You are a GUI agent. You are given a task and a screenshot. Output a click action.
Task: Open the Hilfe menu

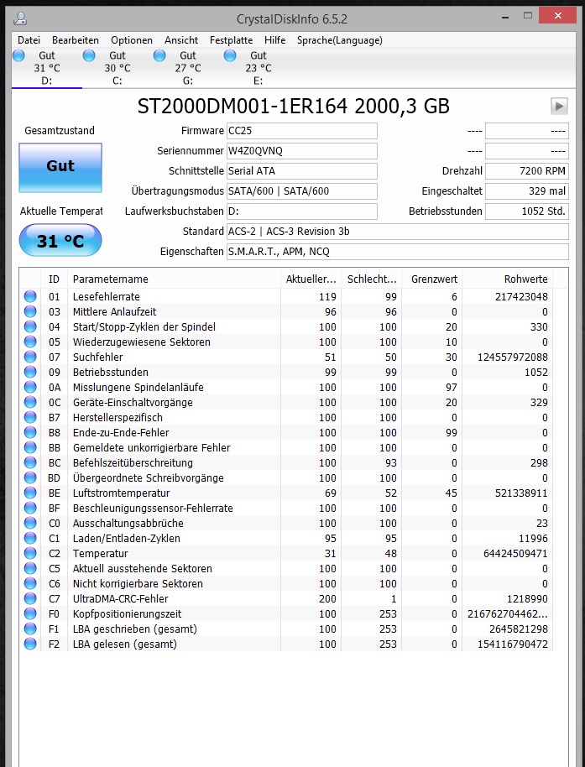click(x=275, y=40)
